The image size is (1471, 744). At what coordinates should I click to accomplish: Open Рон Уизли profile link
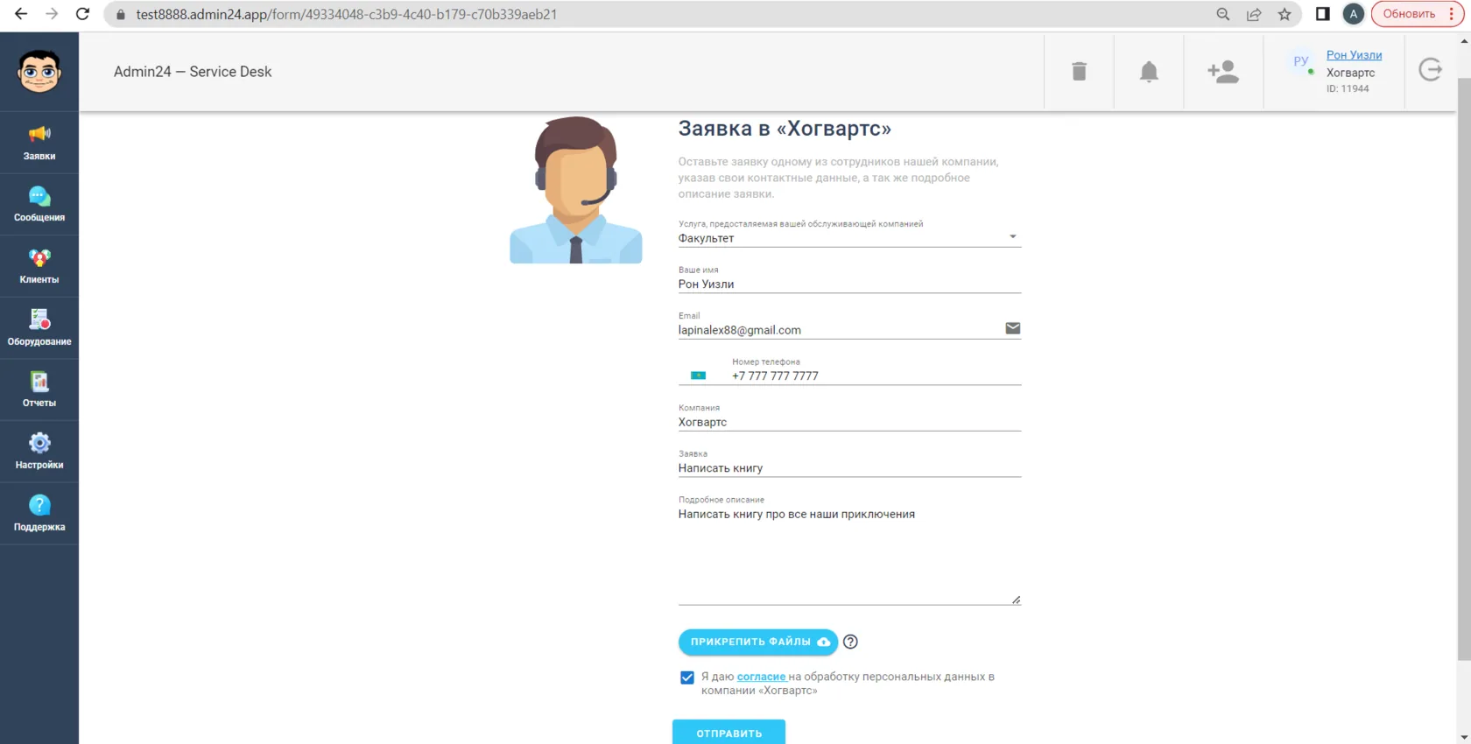[x=1354, y=55]
